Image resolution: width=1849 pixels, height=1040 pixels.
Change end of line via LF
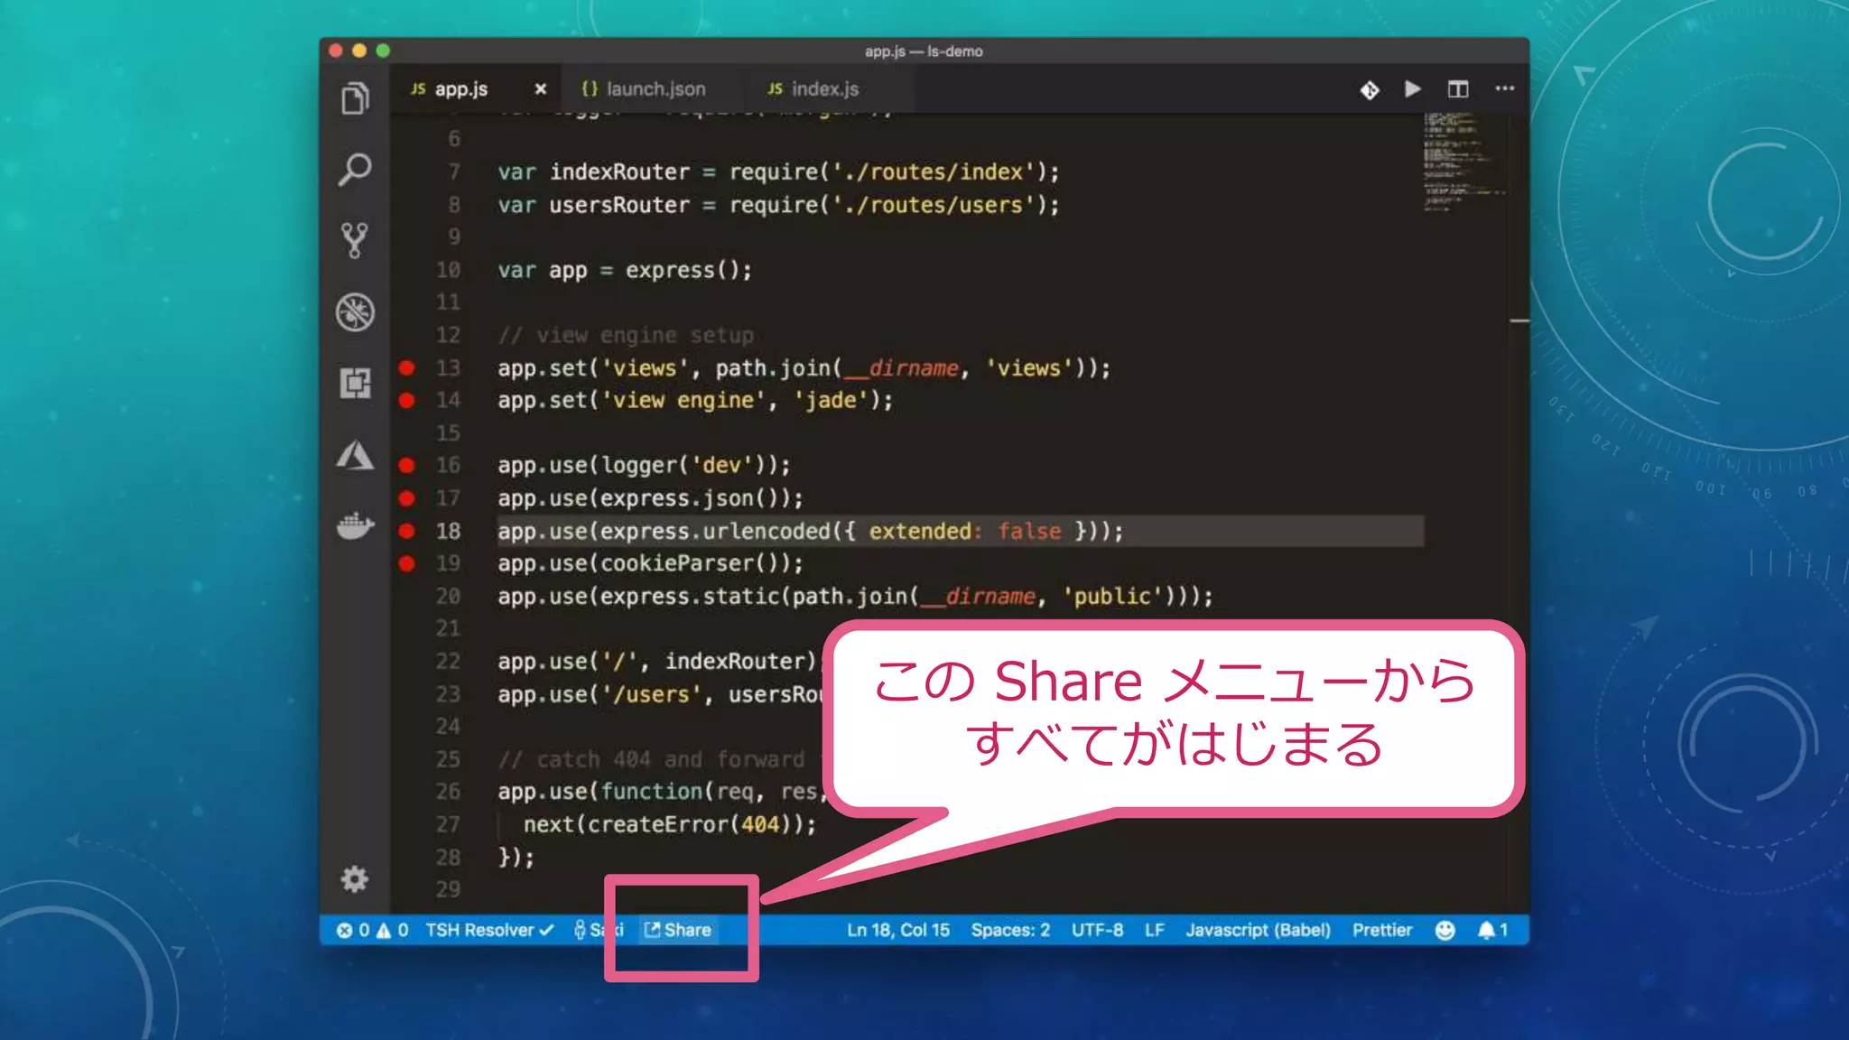1155,930
